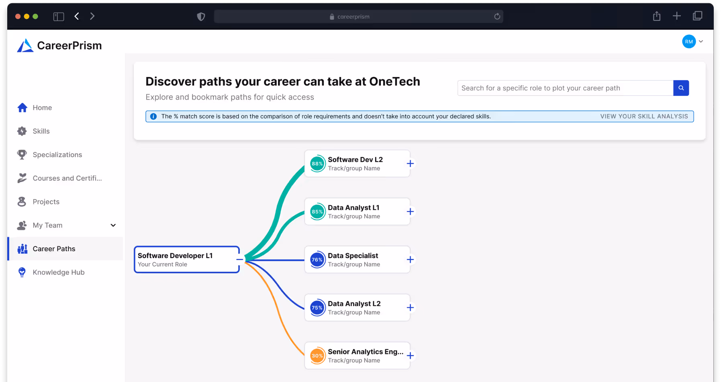Click the CareerPrism logo
The height and width of the screenshot is (382, 721).
click(59, 45)
